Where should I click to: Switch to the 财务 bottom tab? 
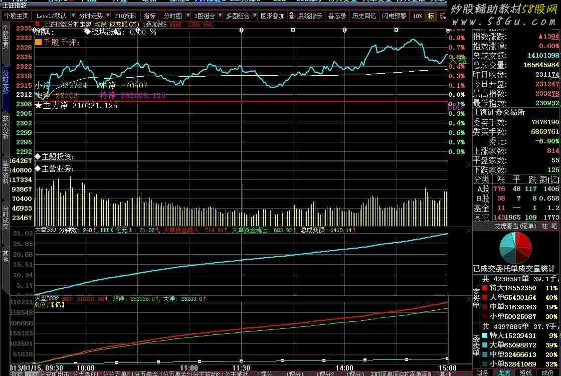point(482,373)
